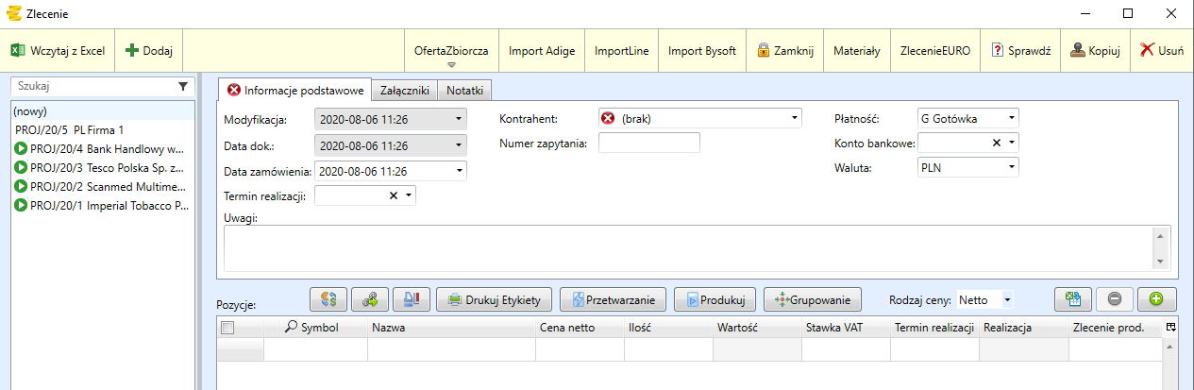
Task: Toggle the select-all checkbox in table header
Action: tap(227, 328)
